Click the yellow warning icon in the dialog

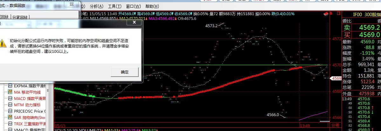pos(3,43)
